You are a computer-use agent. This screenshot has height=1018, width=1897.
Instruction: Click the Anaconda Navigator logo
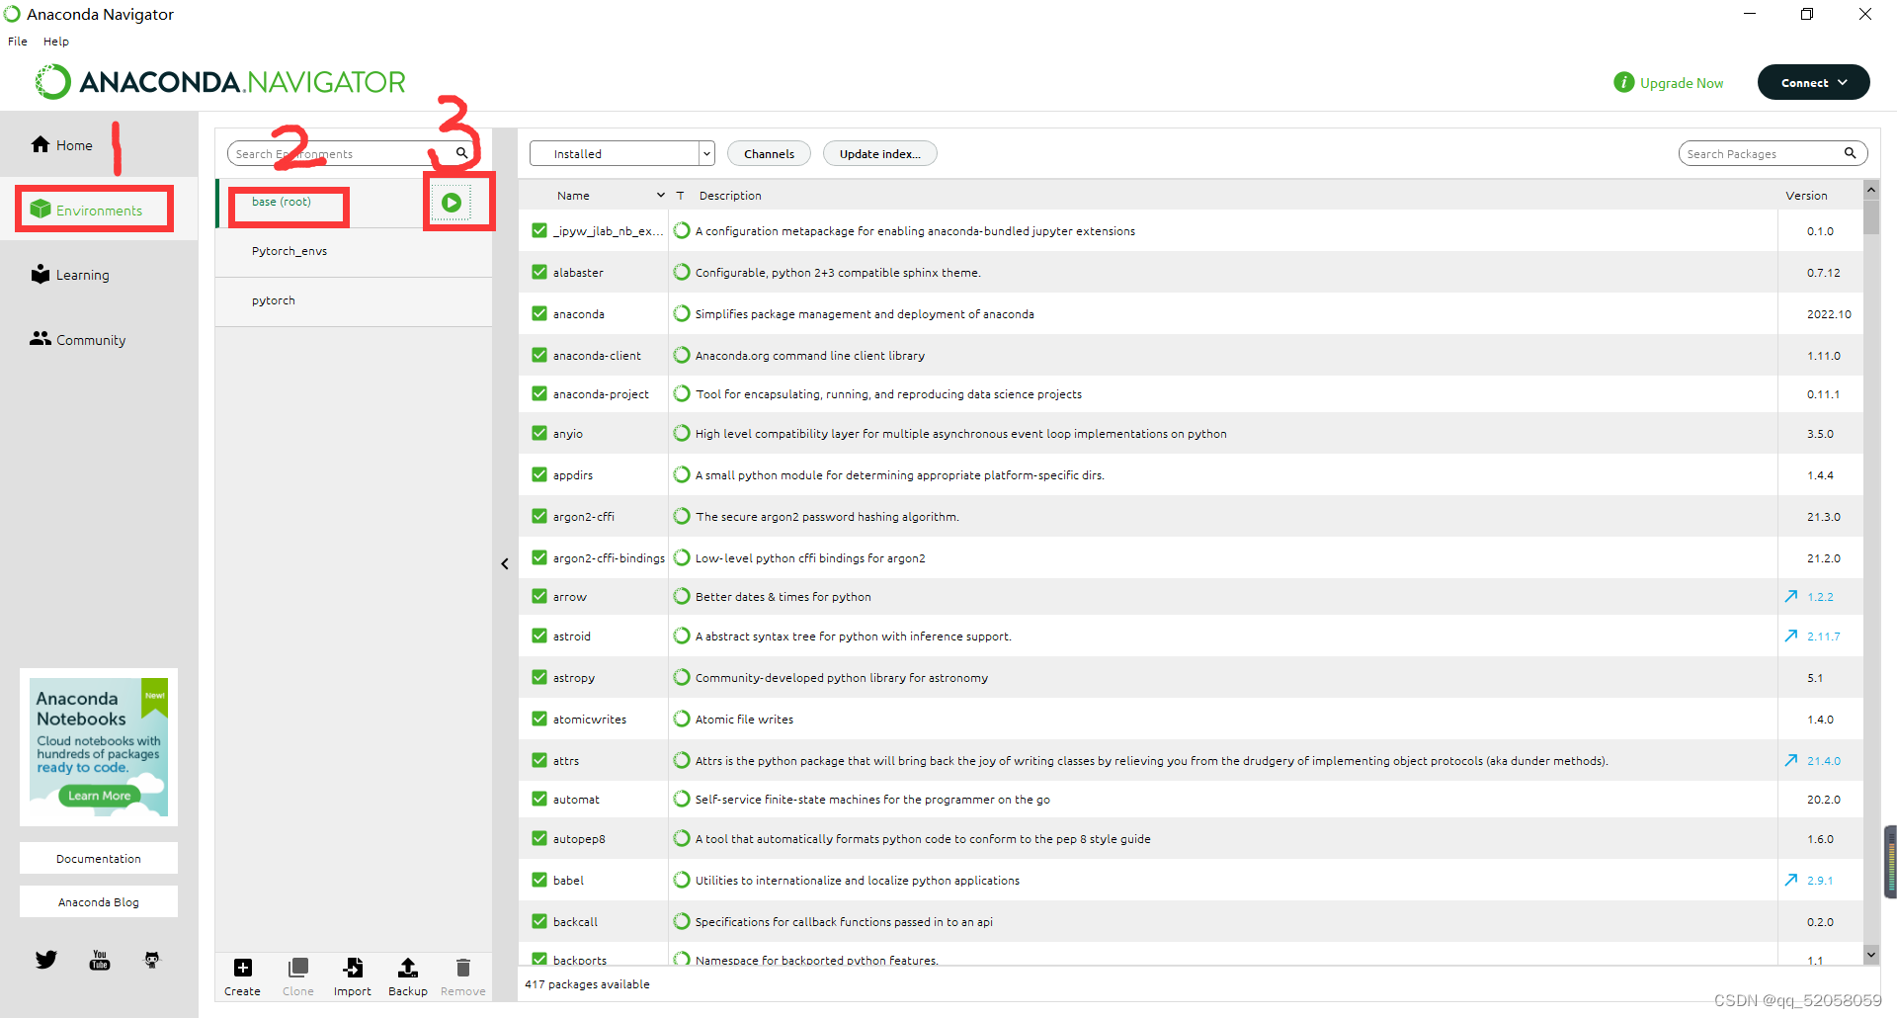(x=220, y=82)
